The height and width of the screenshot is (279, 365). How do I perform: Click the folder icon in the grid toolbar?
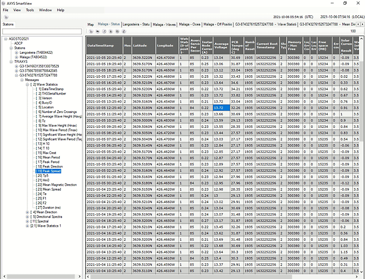(x=97, y=31)
